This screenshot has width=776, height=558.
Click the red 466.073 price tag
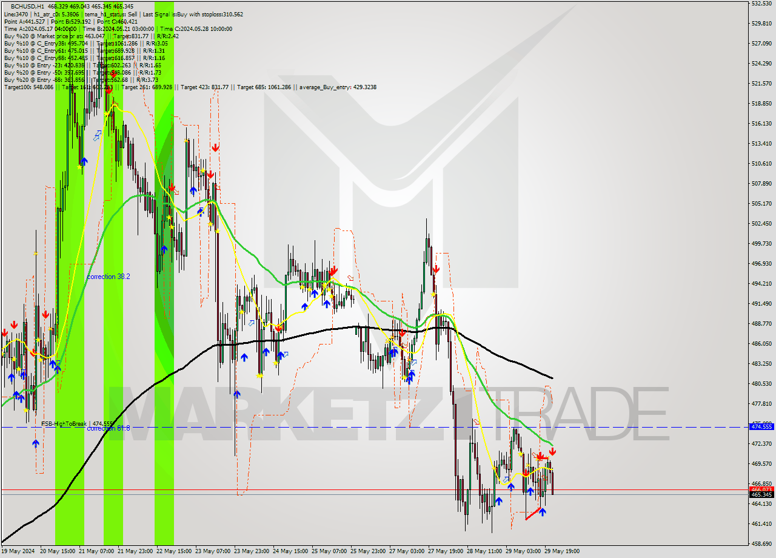(x=761, y=489)
